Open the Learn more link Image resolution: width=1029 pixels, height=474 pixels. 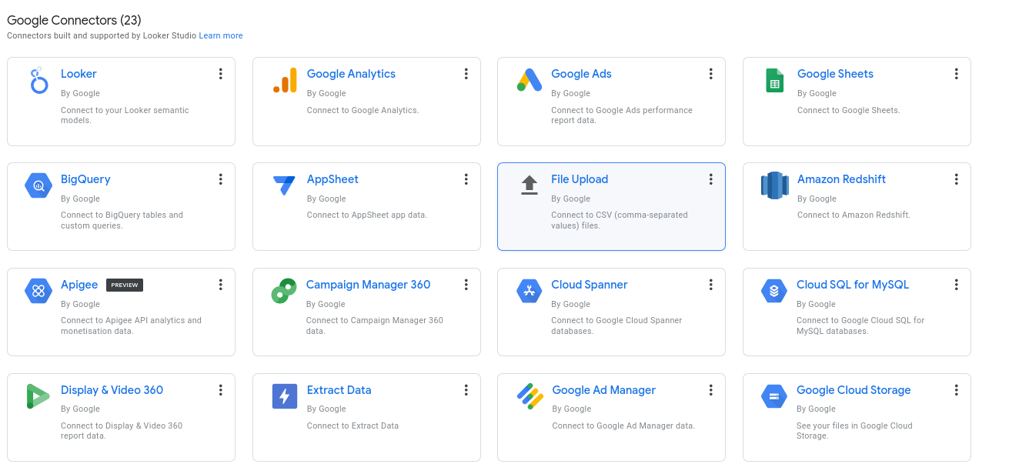[221, 35]
